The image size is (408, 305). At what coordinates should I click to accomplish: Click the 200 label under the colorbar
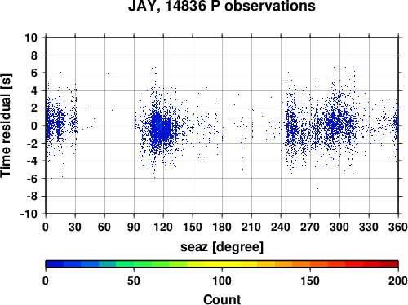[x=398, y=281]
